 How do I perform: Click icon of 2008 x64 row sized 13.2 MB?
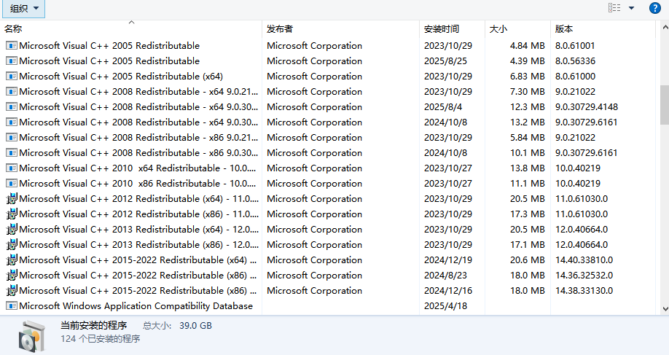[x=12, y=122]
